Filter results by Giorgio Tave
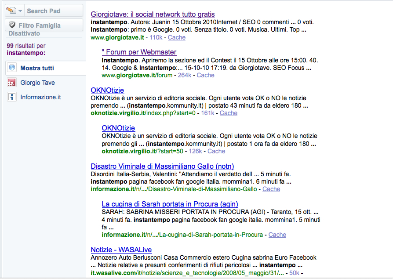Viewport: 393px width, 279px height. pyautogui.click(x=37, y=83)
